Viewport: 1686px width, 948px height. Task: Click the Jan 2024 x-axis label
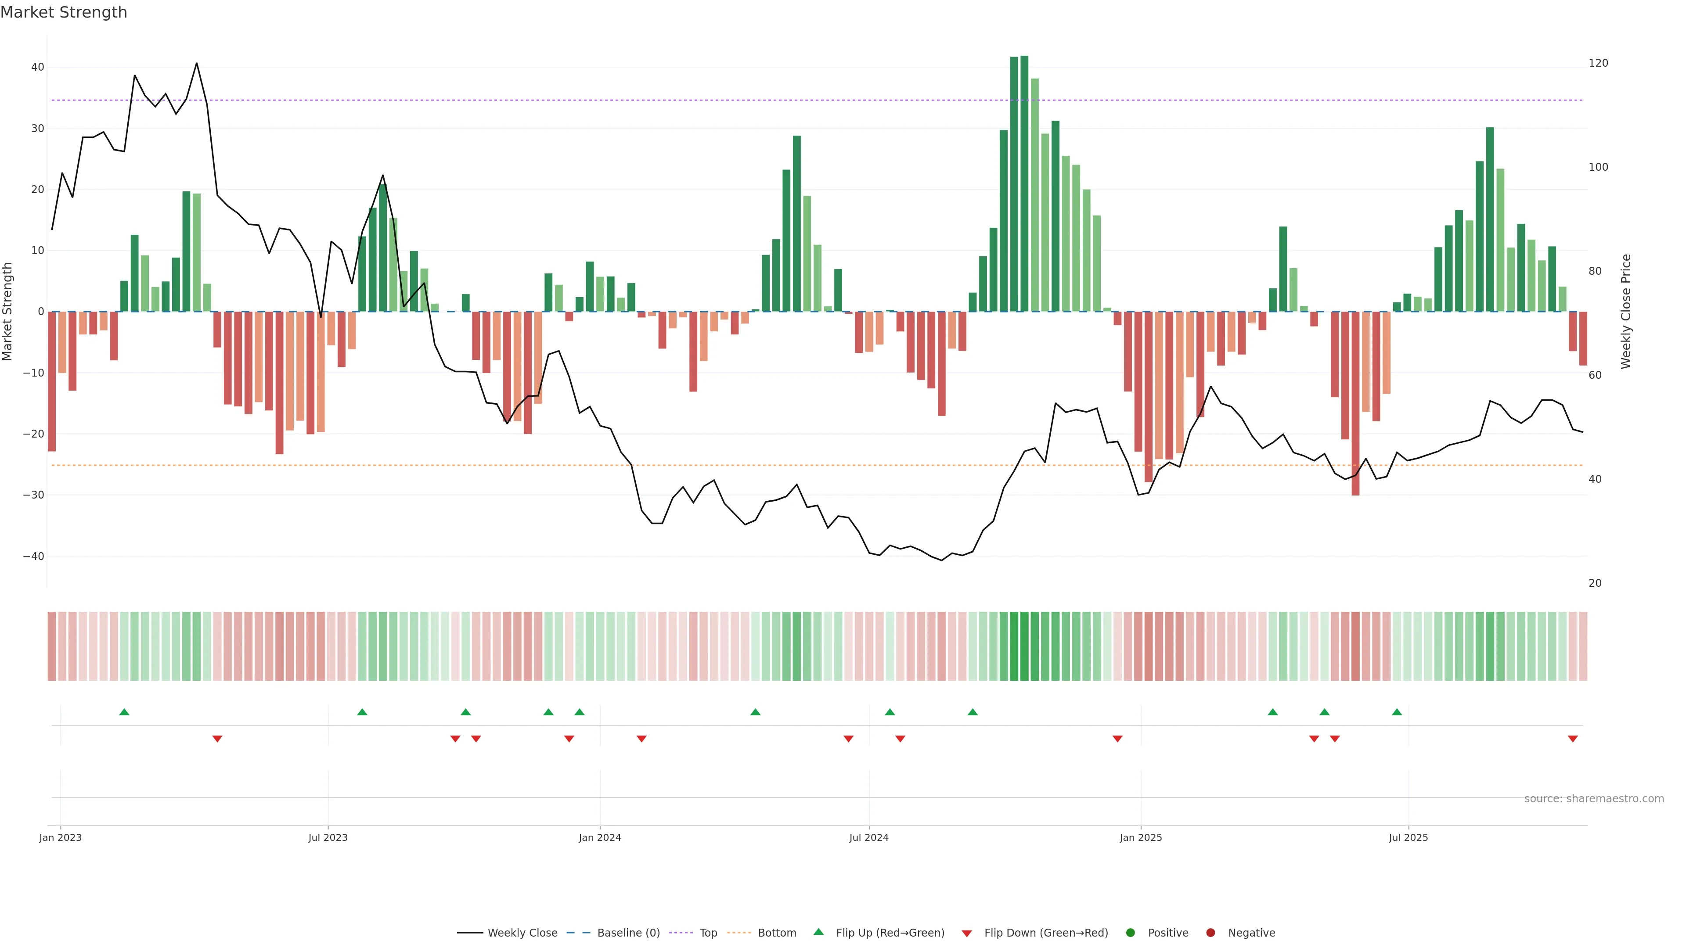(599, 838)
